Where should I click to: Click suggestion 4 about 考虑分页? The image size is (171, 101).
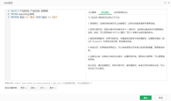pyautogui.click(x=126, y=49)
